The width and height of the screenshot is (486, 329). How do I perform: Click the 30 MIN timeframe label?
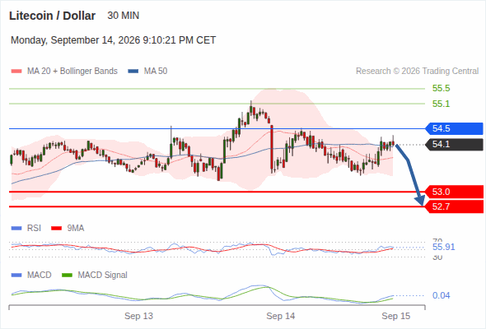click(x=123, y=16)
